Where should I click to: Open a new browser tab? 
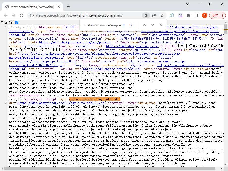(68, 7)
